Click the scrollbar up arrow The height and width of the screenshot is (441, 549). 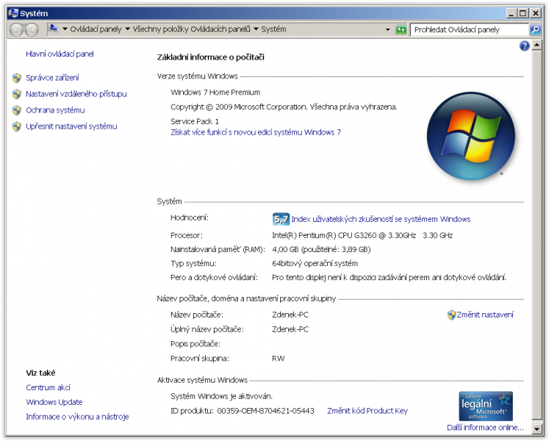click(x=537, y=46)
